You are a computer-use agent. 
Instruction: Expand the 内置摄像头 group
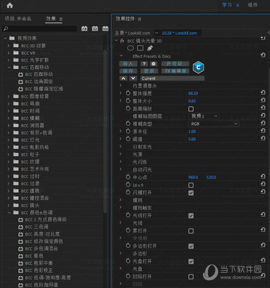(x=120, y=85)
